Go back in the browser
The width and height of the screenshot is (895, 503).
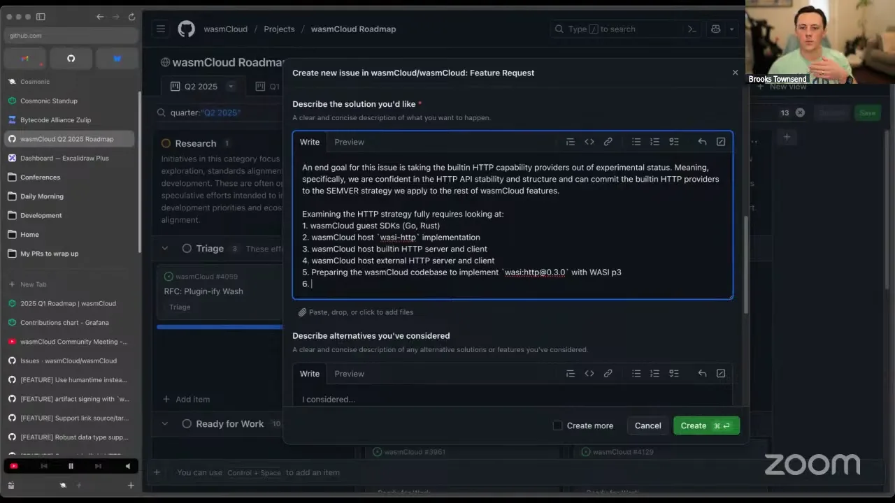click(100, 17)
